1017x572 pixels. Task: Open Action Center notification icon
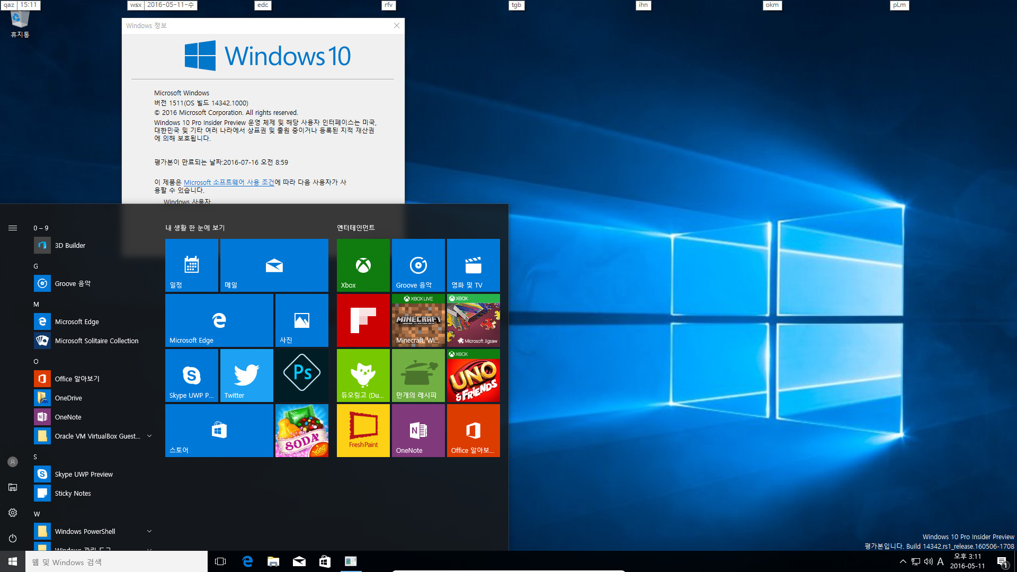pos(1002,562)
